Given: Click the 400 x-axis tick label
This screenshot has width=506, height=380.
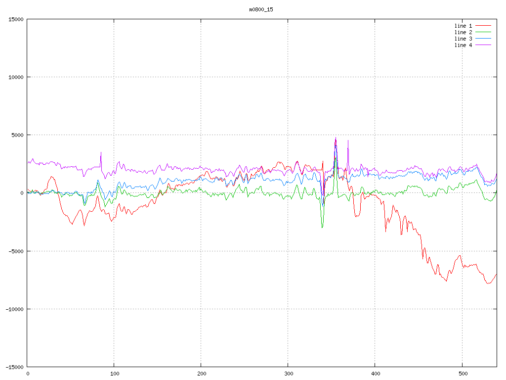Looking at the screenshot, I should click(375, 374).
